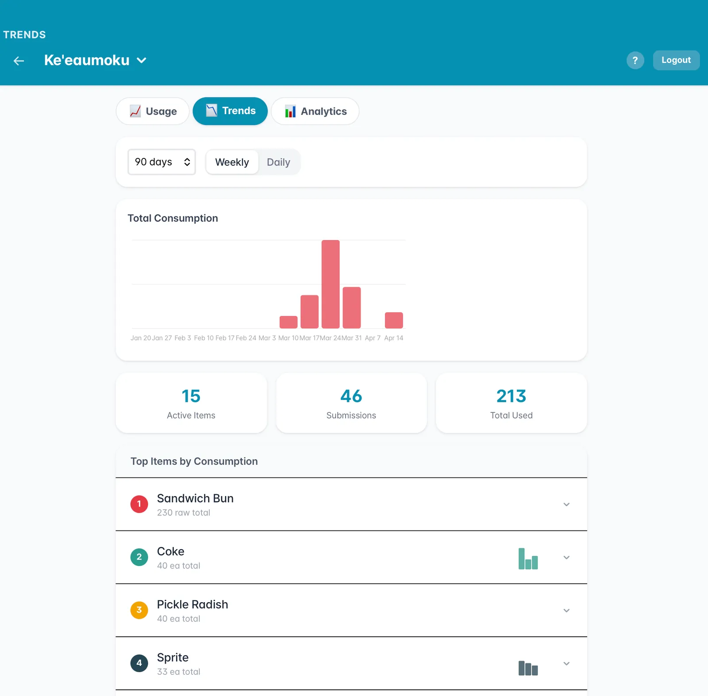The image size is (708, 696).
Task: Click the "33 ea total" text
Action: pyautogui.click(x=179, y=672)
